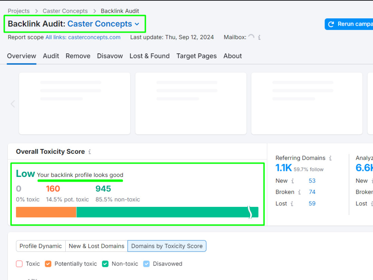Click the 160 potentially toxic count

coord(53,189)
